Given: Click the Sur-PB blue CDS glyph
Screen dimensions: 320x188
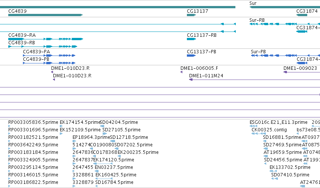Looking at the screenshot, I should pos(285,56).
